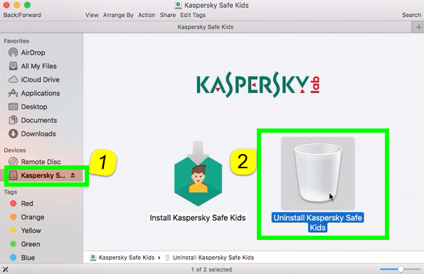Click the Favorites sidebar heading
This screenshot has height=274, width=424.
point(16,41)
